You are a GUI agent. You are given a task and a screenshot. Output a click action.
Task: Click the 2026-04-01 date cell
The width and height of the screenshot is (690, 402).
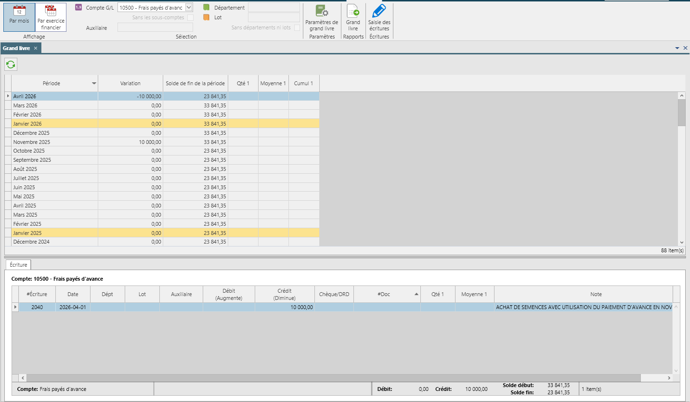[x=73, y=307]
